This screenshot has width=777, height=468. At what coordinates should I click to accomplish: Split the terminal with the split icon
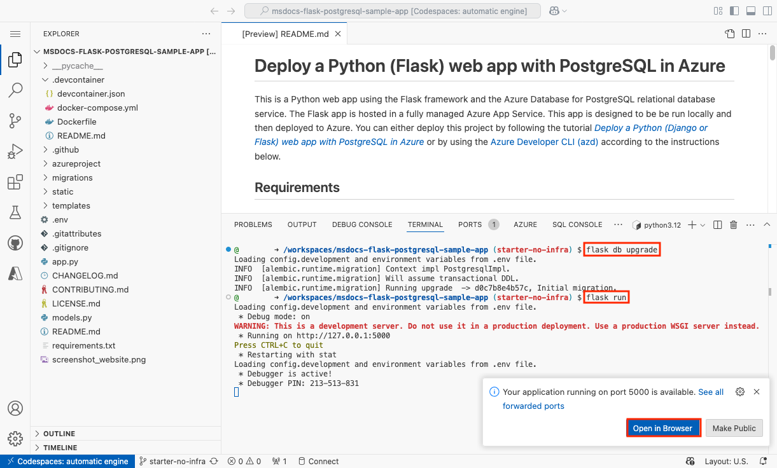click(717, 224)
